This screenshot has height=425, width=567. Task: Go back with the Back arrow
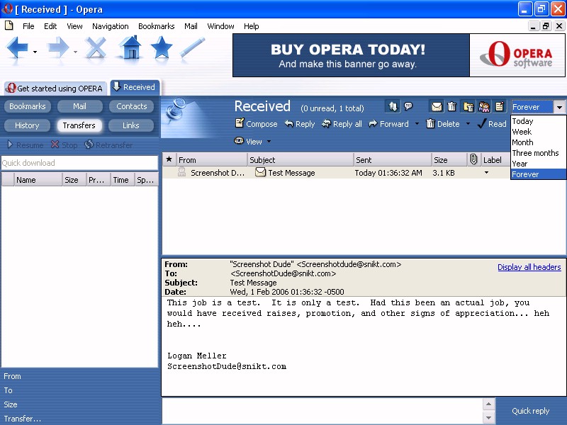(18, 48)
